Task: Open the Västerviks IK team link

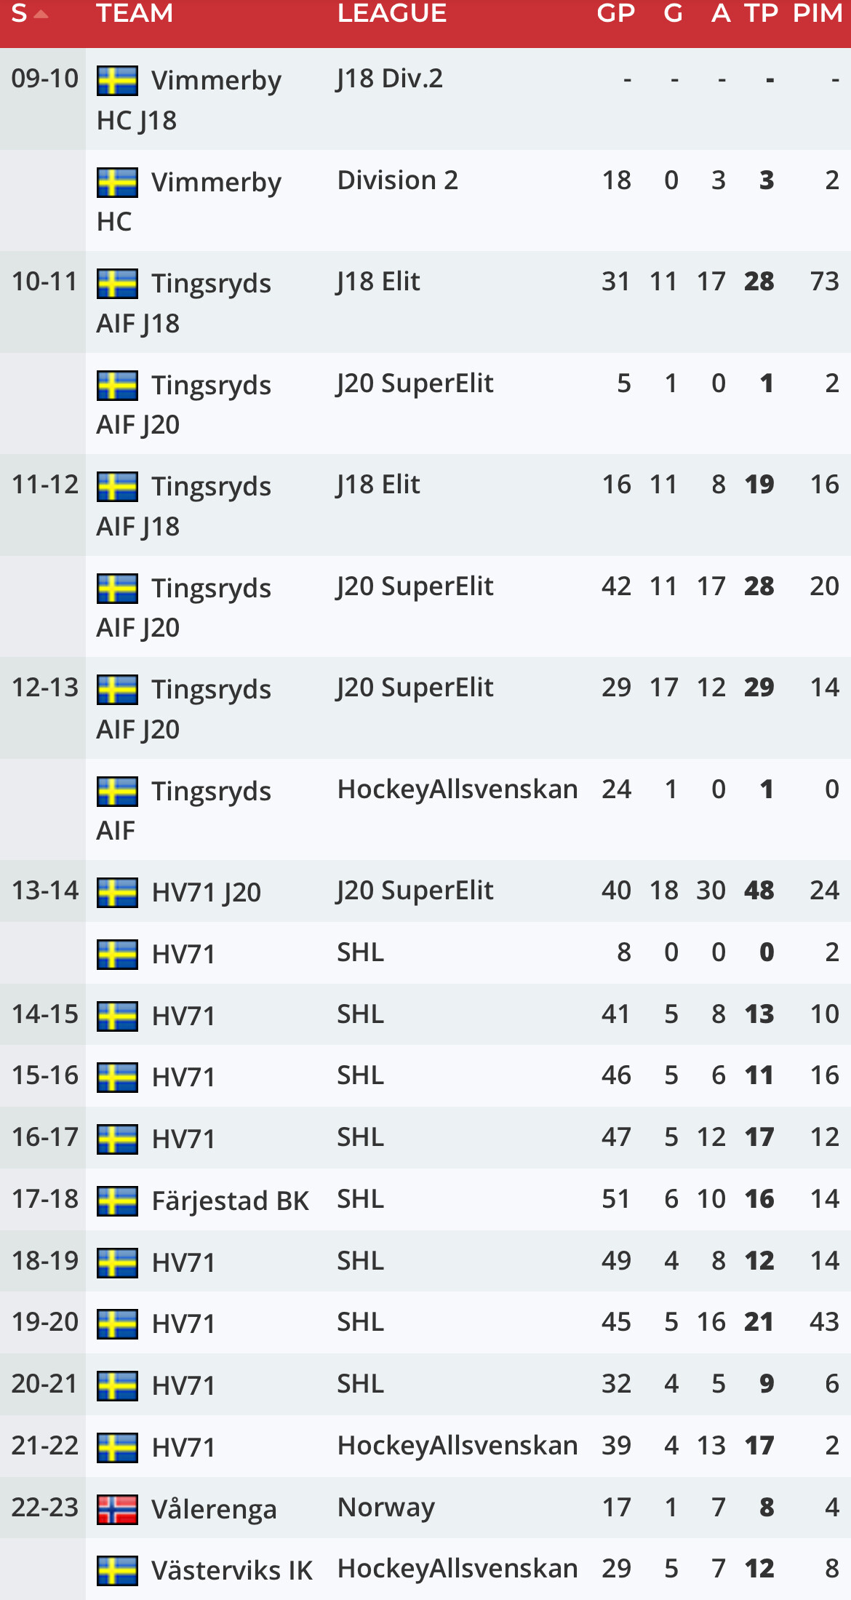Action: pos(232,1571)
